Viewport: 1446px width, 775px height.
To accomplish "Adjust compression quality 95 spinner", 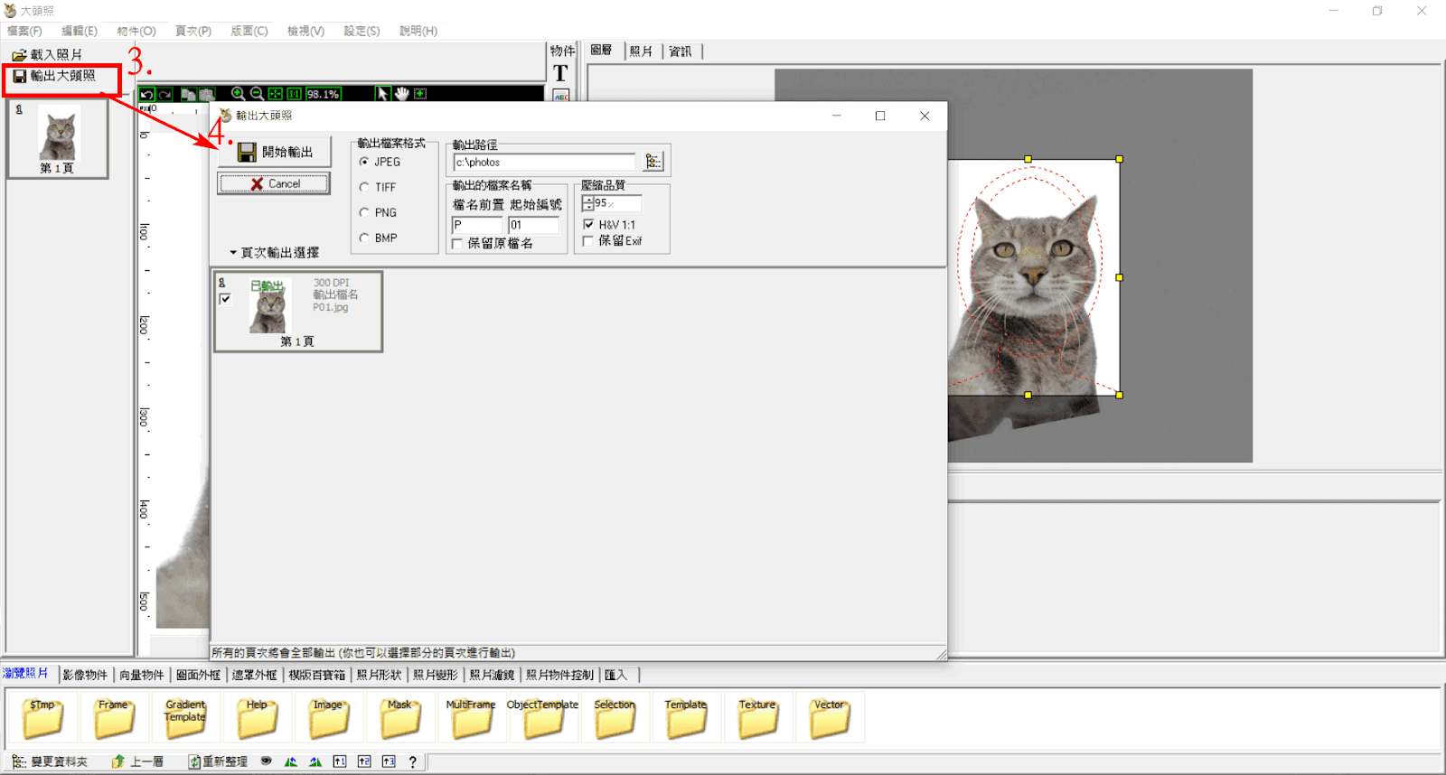I will click(x=587, y=203).
